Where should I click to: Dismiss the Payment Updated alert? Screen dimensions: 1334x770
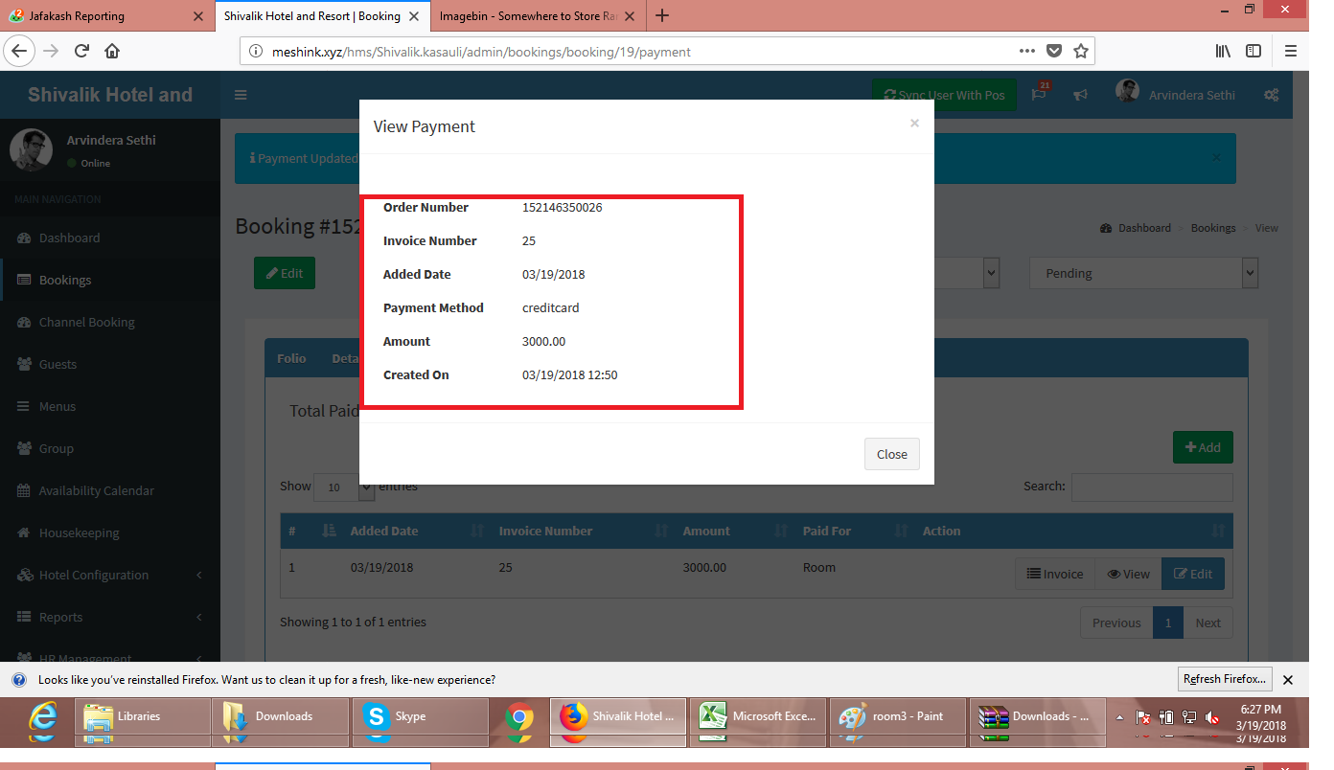pyautogui.click(x=1216, y=157)
